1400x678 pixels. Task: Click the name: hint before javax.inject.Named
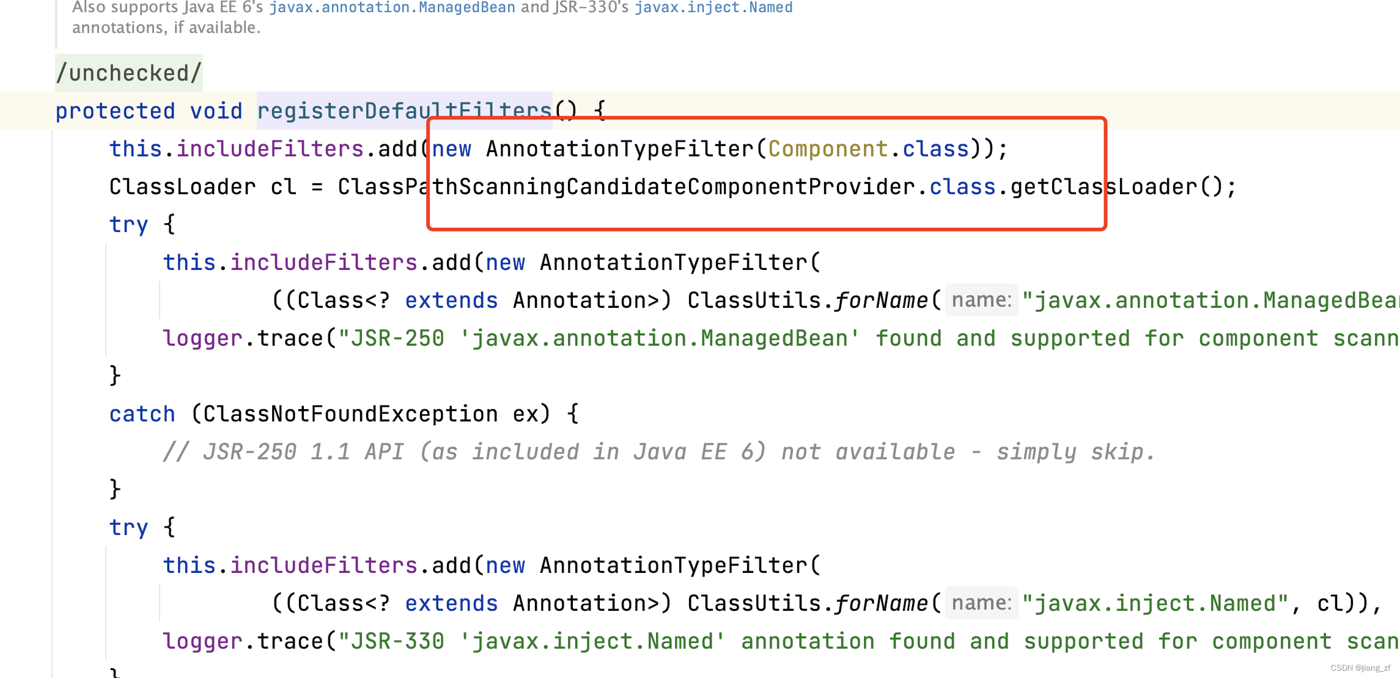point(981,603)
